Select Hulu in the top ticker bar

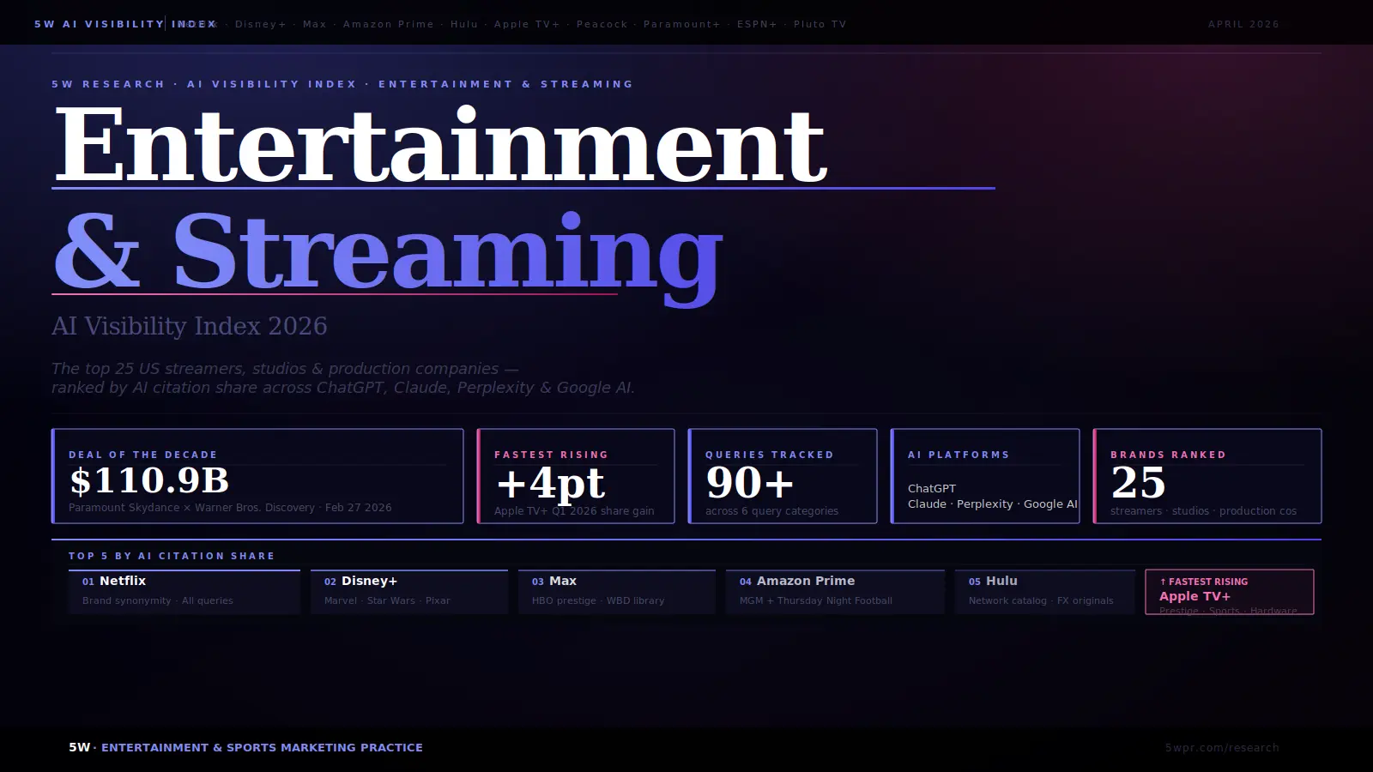464,24
